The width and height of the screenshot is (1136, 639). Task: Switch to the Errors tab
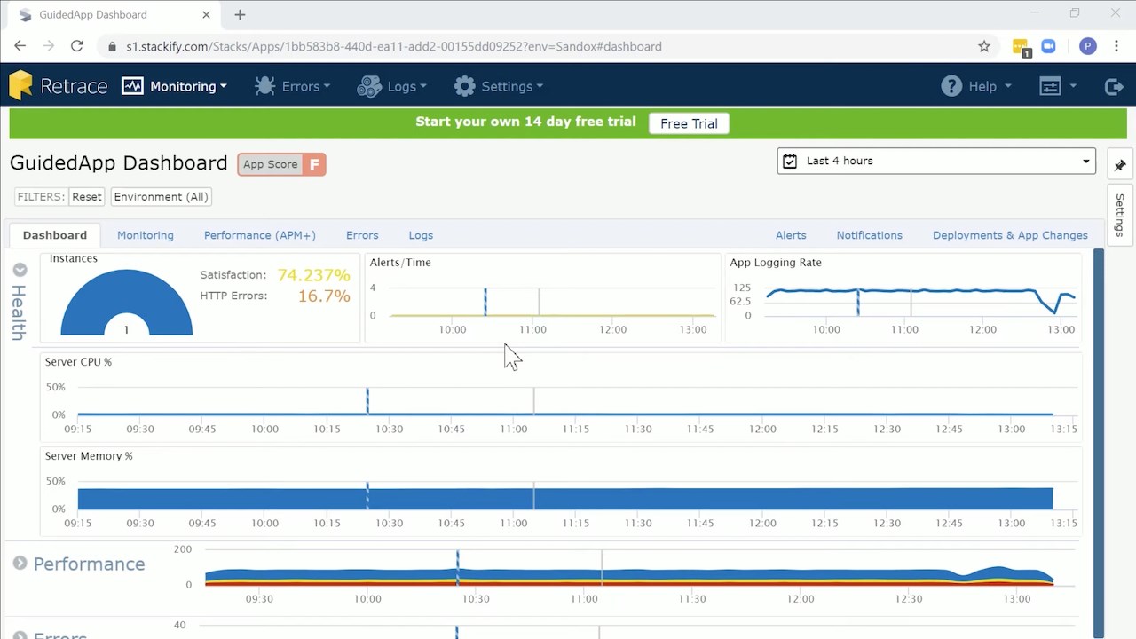click(362, 235)
